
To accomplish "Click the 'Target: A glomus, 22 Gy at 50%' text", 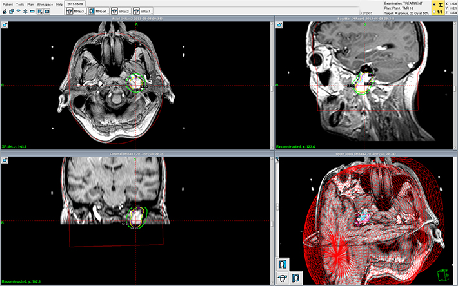I will coord(406,13).
